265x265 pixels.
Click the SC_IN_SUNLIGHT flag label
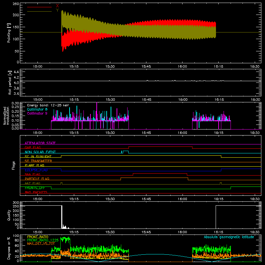pyautogui.click(x=38, y=156)
